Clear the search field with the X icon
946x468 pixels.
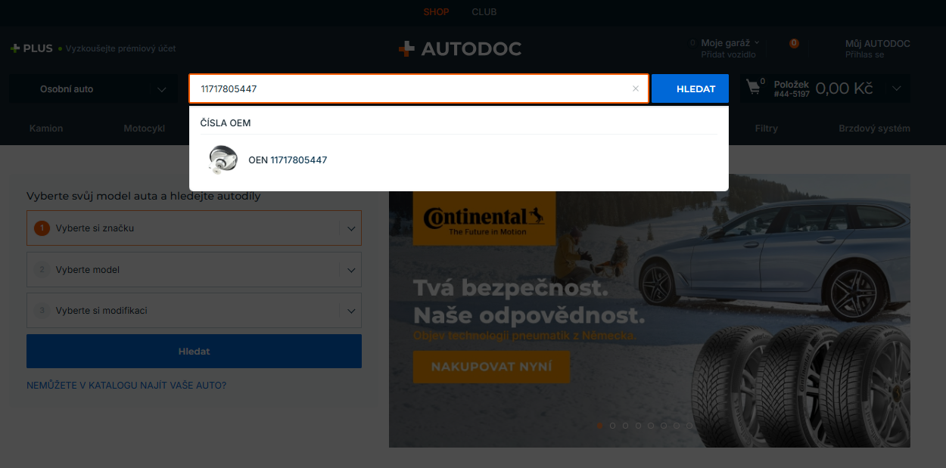click(x=636, y=88)
